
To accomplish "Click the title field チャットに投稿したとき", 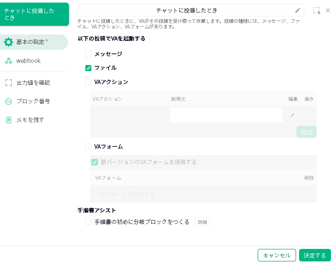I will tap(186, 10).
